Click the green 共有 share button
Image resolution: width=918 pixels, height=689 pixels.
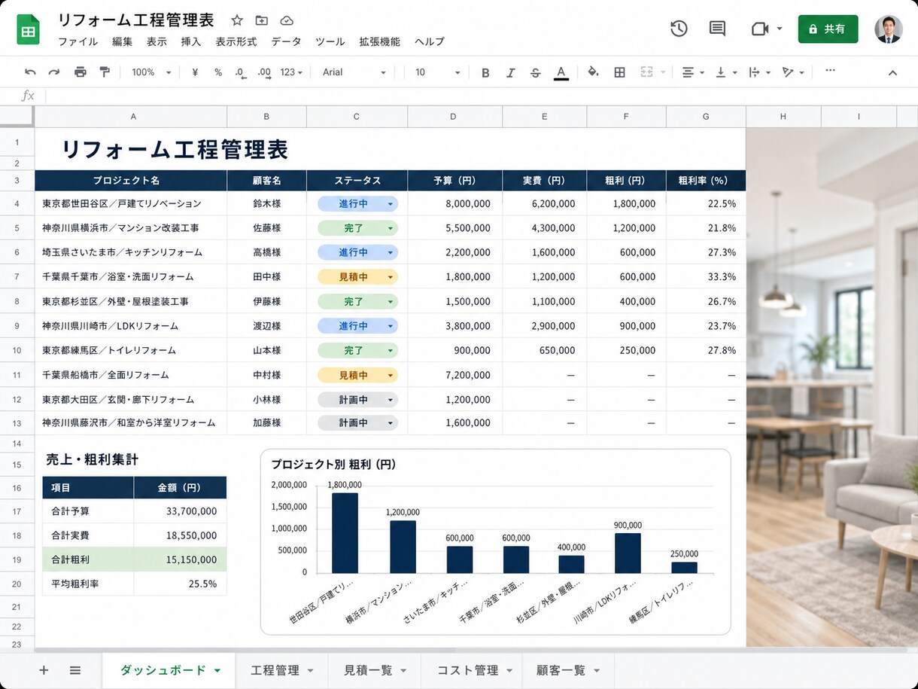tap(828, 29)
